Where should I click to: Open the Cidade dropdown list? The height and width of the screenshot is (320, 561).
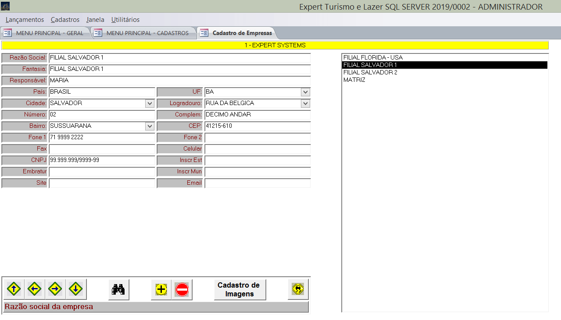pos(150,103)
